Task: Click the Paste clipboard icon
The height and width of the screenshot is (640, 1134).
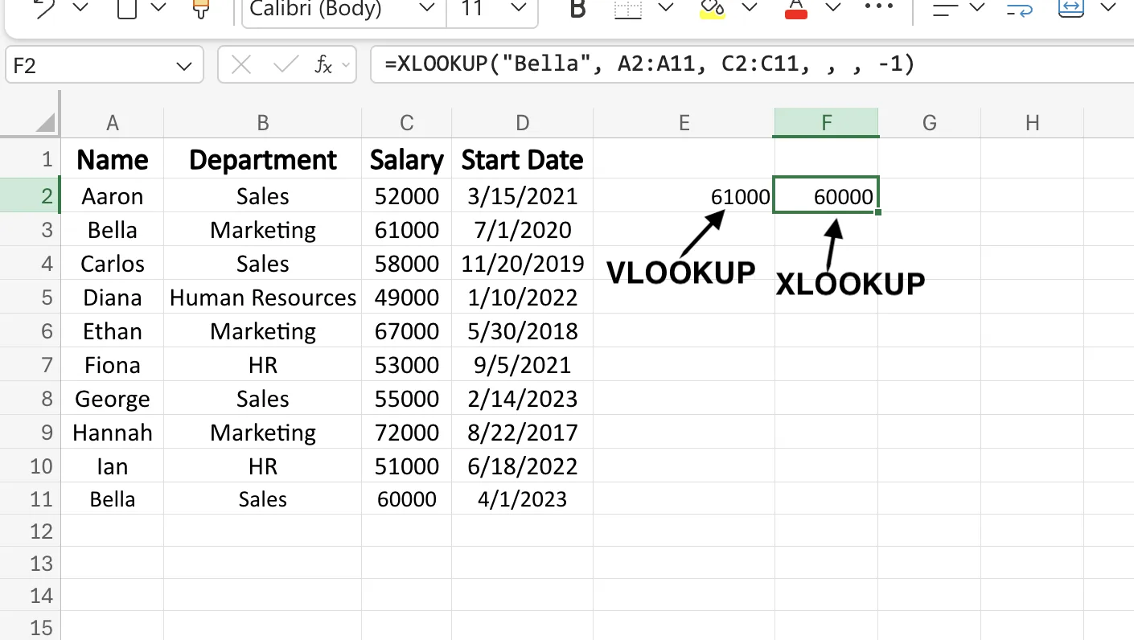Action: click(x=126, y=8)
